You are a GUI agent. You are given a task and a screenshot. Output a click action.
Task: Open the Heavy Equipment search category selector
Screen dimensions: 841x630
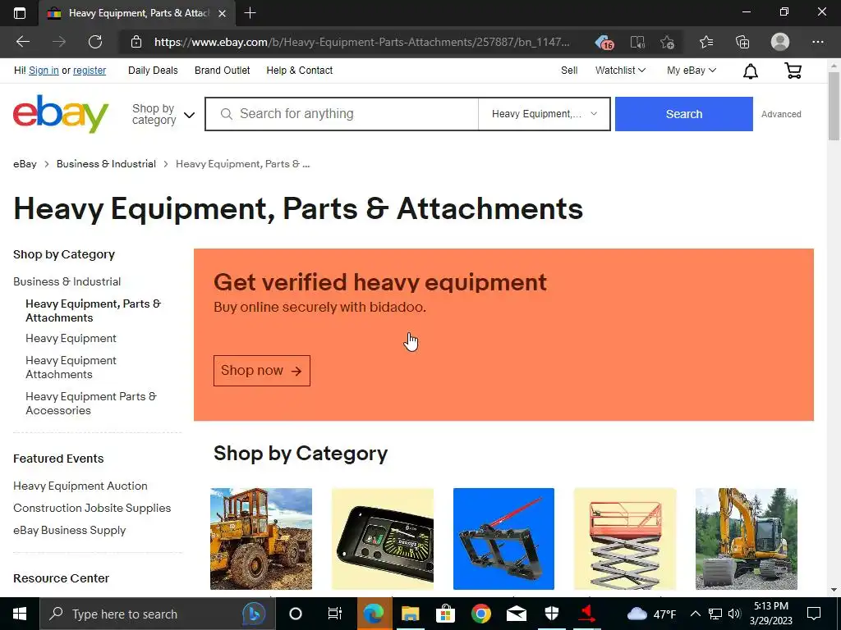tap(544, 113)
